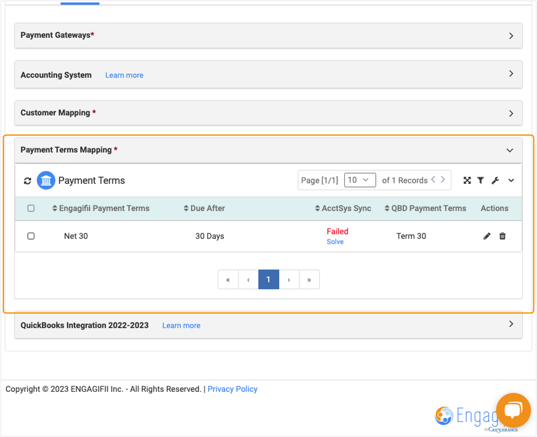Jump to first page button
Viewport: 537px width, 437px height.
pos(228,280)
